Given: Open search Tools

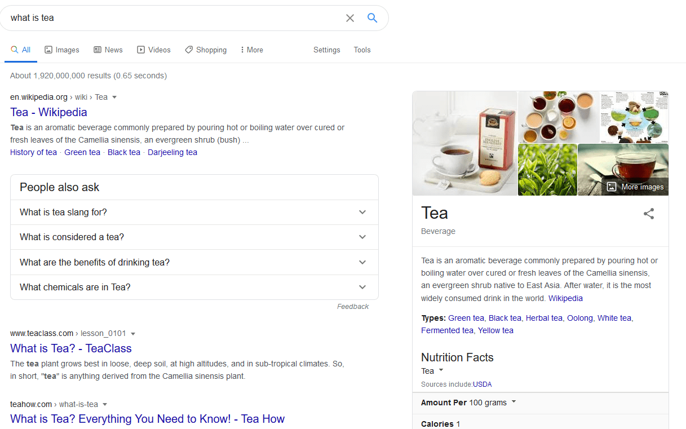Looking at the screenshot, I should click(x=362, y=50).
